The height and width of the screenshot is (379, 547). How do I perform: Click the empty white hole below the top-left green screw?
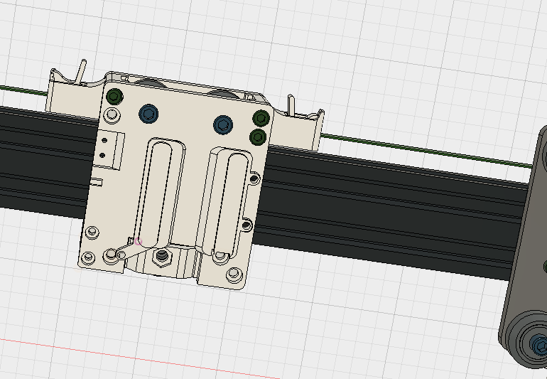pyautogui.click(x=112, y=114)
